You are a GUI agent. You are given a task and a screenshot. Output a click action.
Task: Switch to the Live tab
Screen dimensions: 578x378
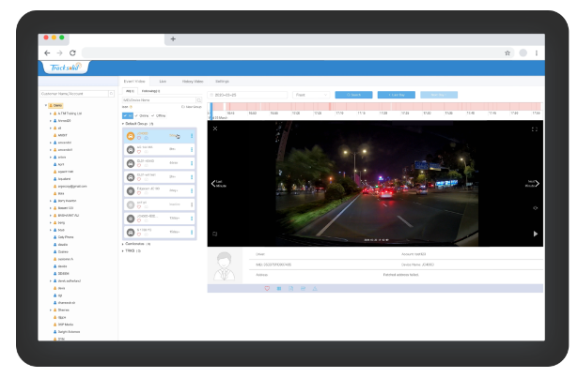(x=163, y=83)
